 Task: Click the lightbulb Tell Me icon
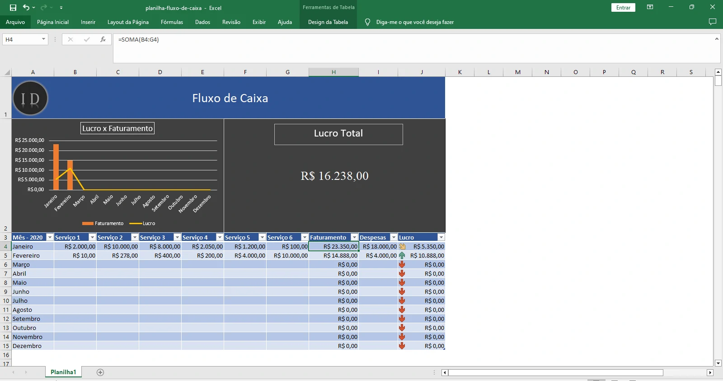coord(367,22)
